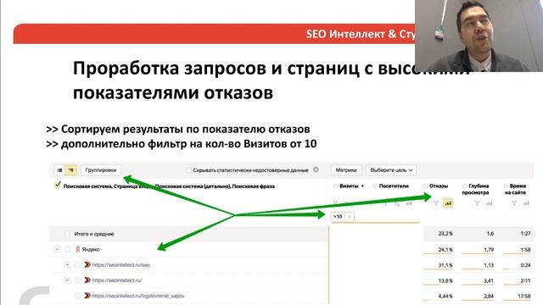This screenshot has width=543, height=305.
Task: Click the Глубина просмотра column header
Action: [x=475, y=189]
